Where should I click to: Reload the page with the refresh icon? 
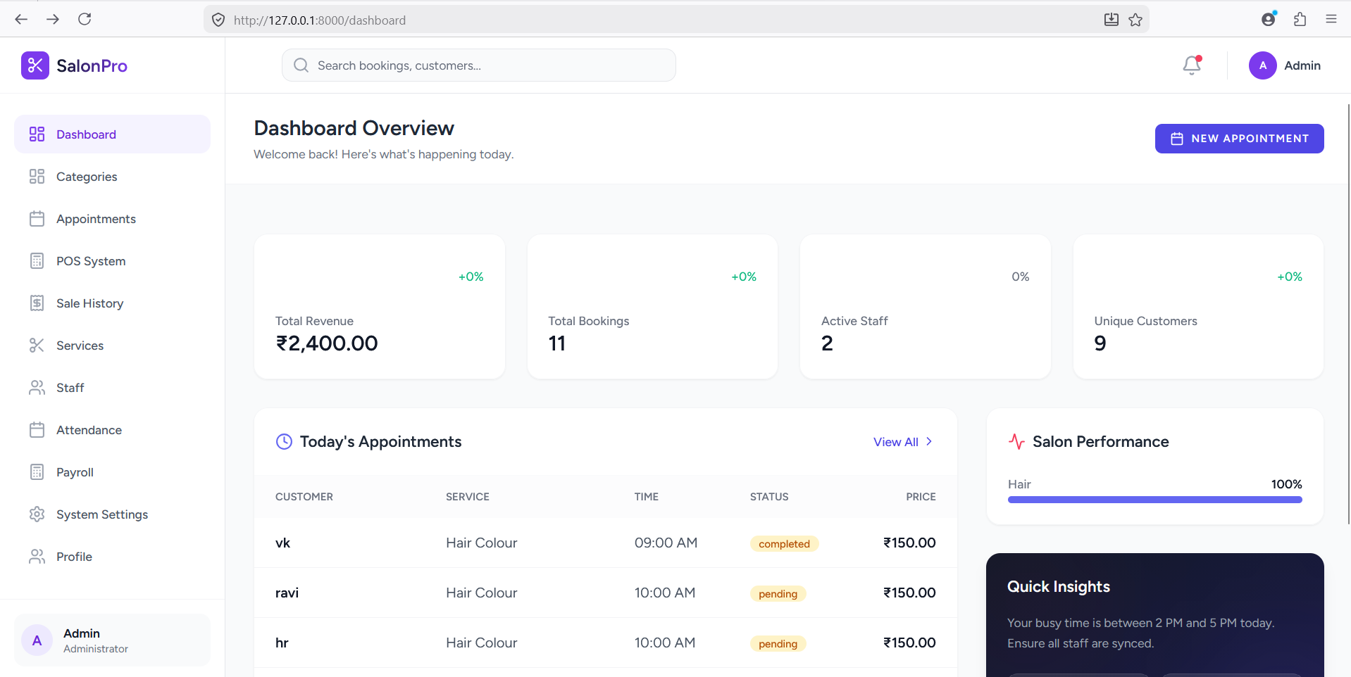click(85, 19)
